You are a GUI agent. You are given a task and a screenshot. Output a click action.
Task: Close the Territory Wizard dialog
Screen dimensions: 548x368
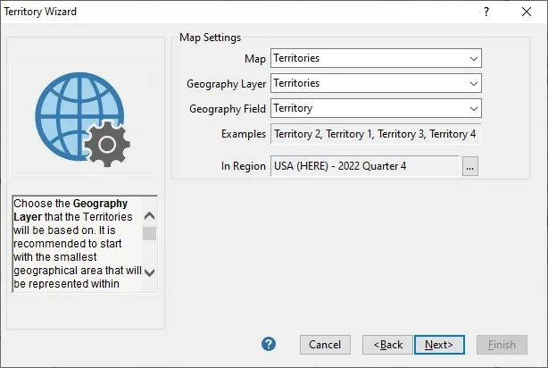527,13
